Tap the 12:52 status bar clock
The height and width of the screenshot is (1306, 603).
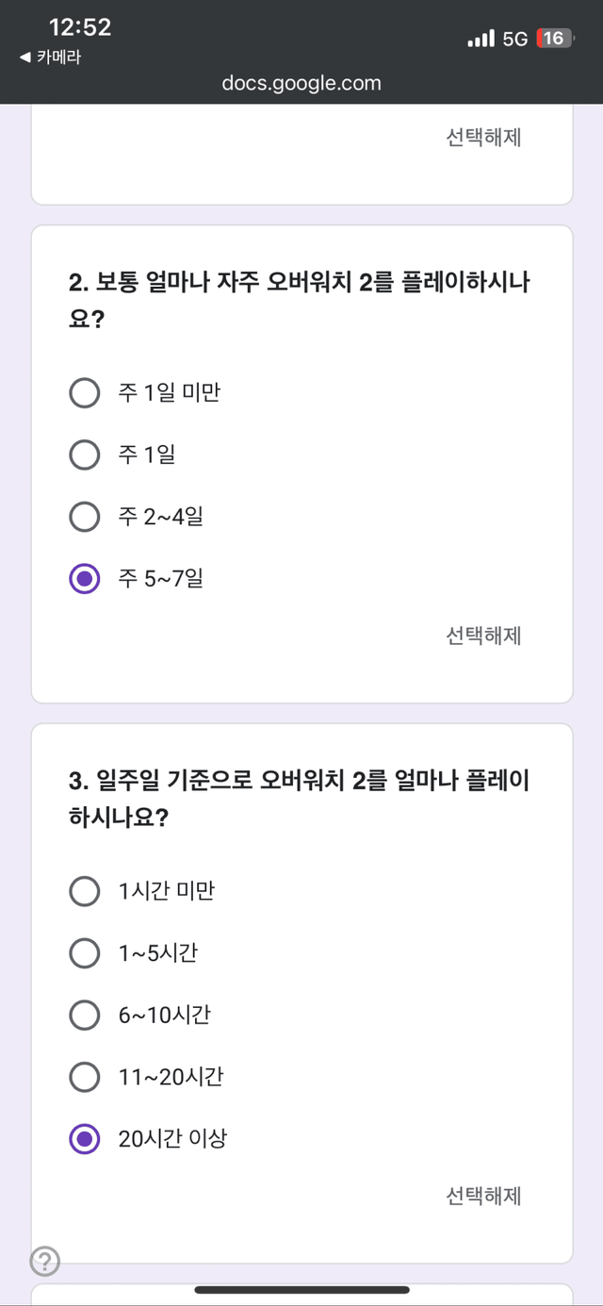(80, 27)
